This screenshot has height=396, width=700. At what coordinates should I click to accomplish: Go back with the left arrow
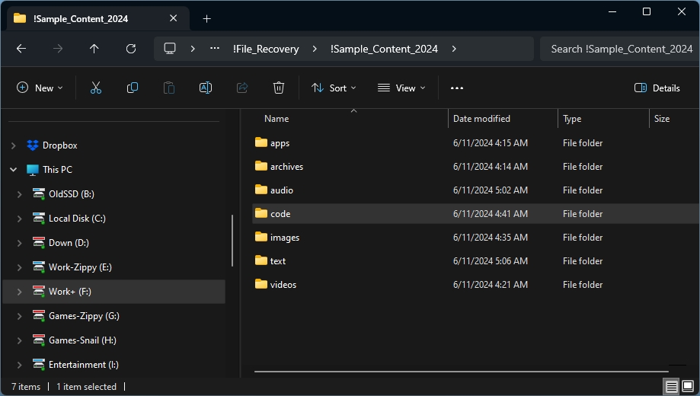[21, 49]
